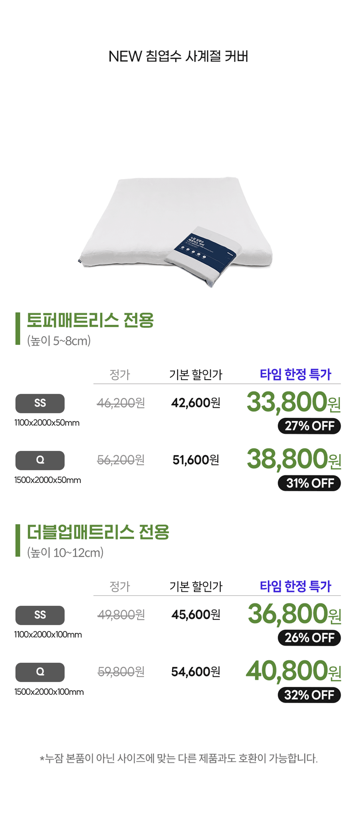Select the Q badge under topper mattress
Screen dimensions: 356x819
click(40, 460)
